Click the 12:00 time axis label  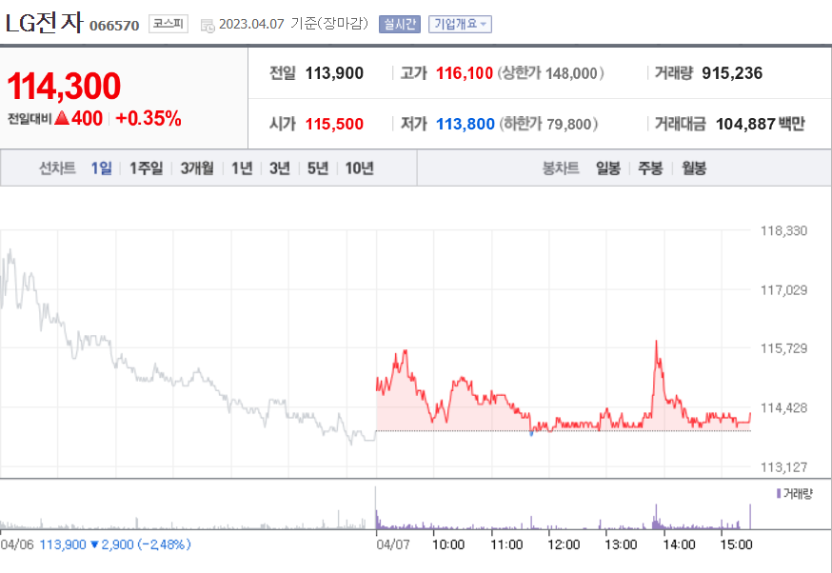(x=564, y=544)
